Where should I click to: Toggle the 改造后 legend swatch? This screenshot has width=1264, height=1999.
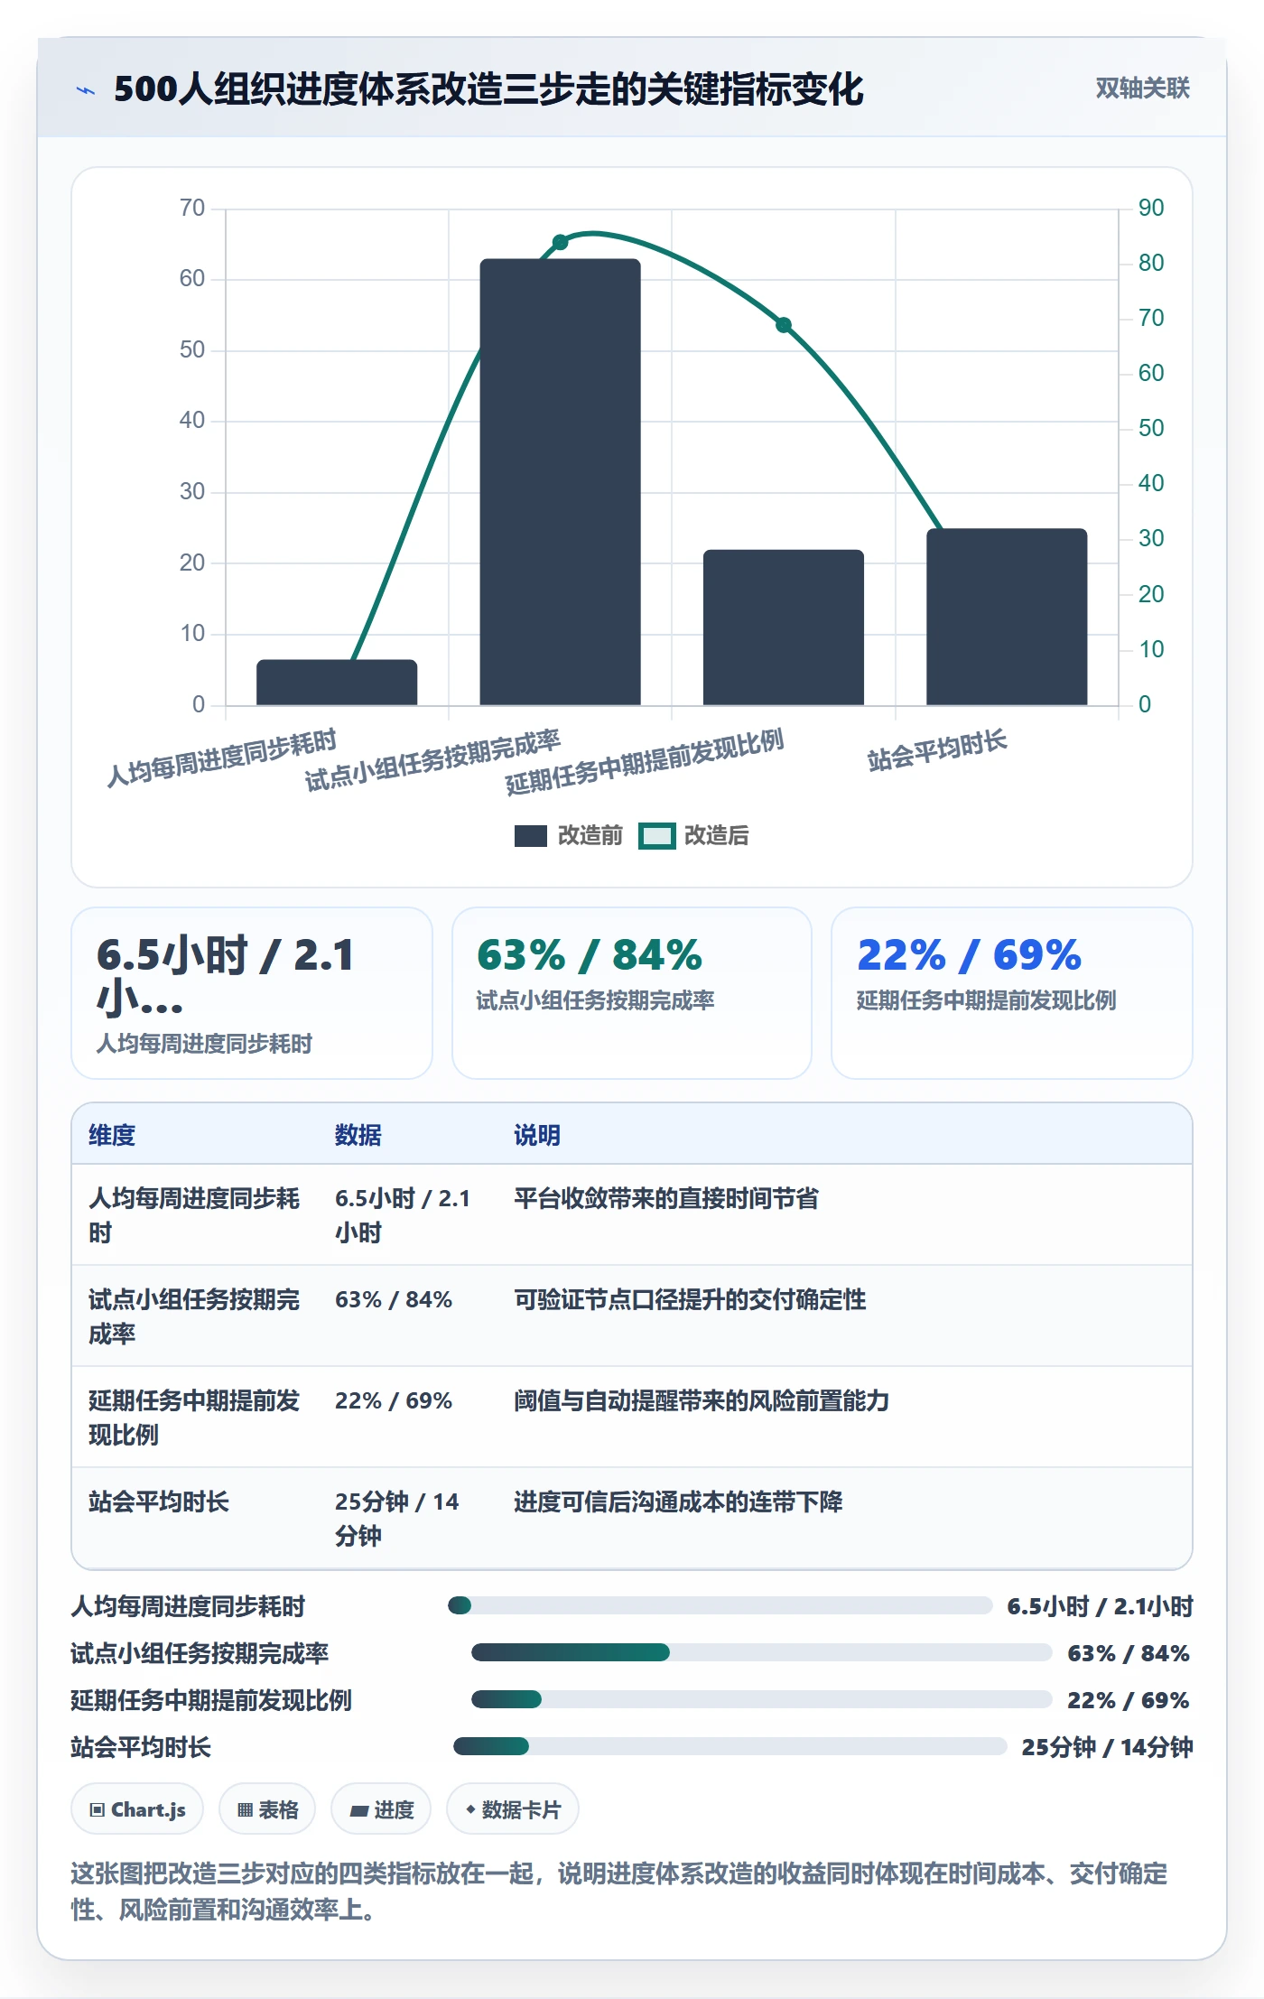[657, 836]
